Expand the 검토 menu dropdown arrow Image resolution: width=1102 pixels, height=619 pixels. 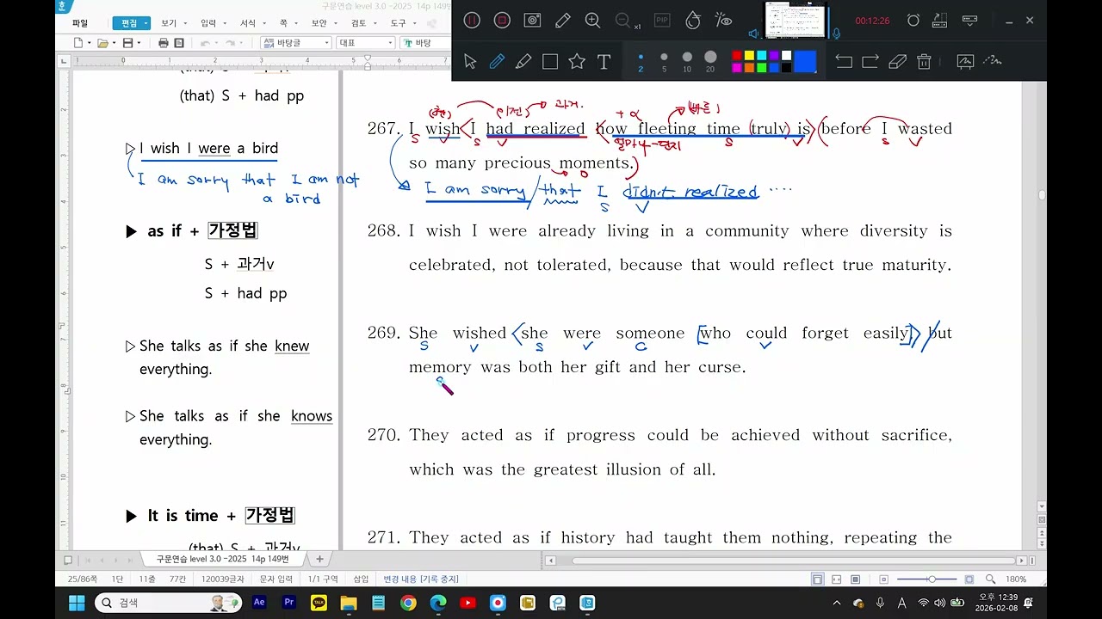375,24
